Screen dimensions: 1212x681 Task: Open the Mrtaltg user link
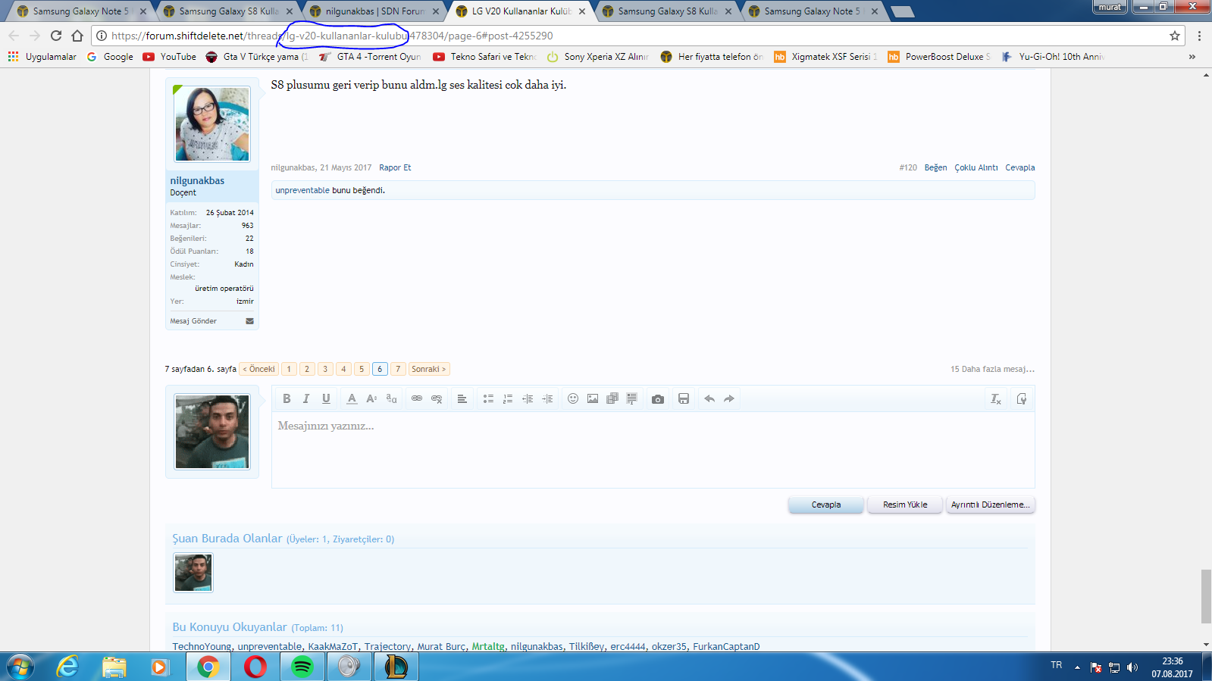pos(488,646)
